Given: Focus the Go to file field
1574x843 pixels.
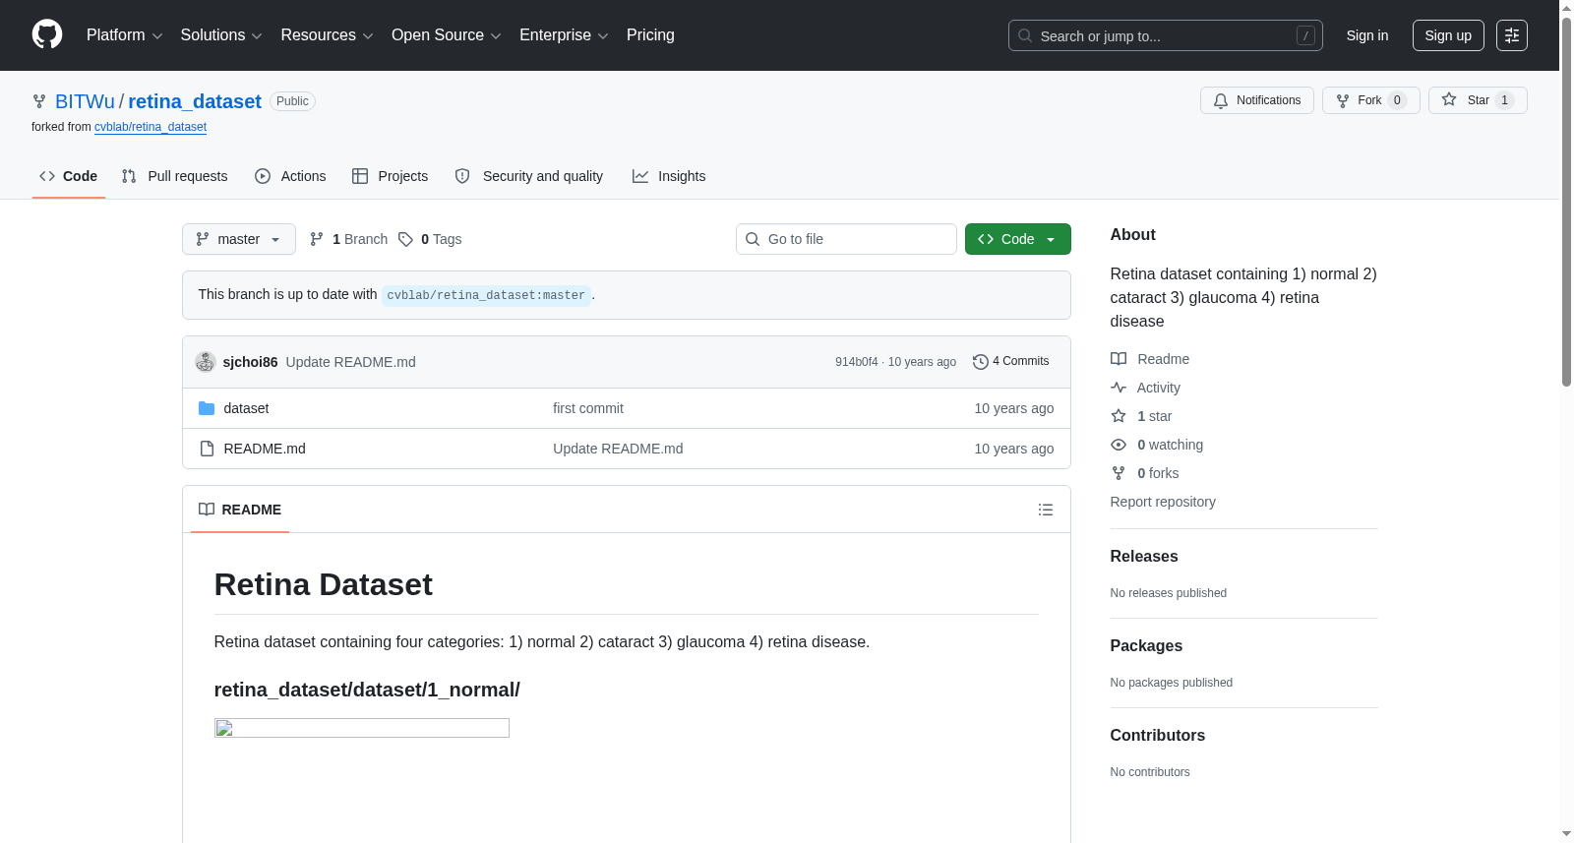Looking at the screenshot, I should 846,239.
